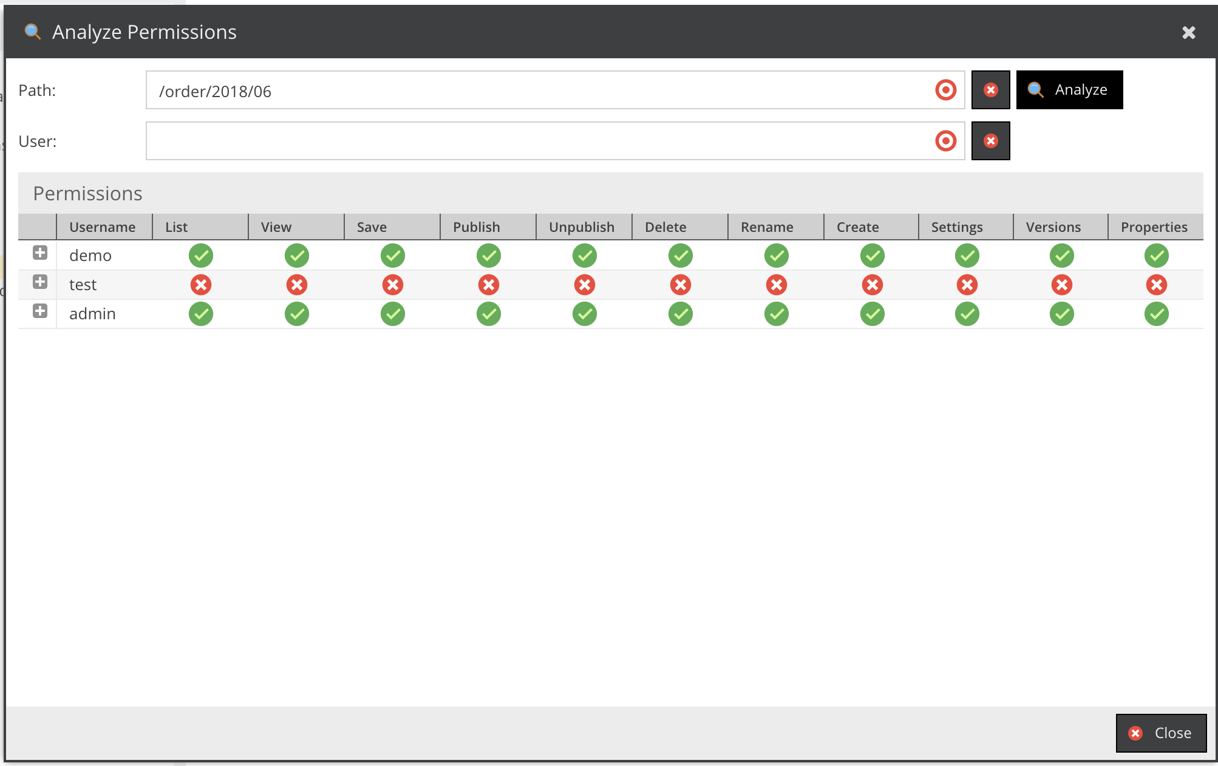The height and width of the screenshot is (766, 1218).
Task: Click admin's green Settings checkmark
Action: coord(967,314)
